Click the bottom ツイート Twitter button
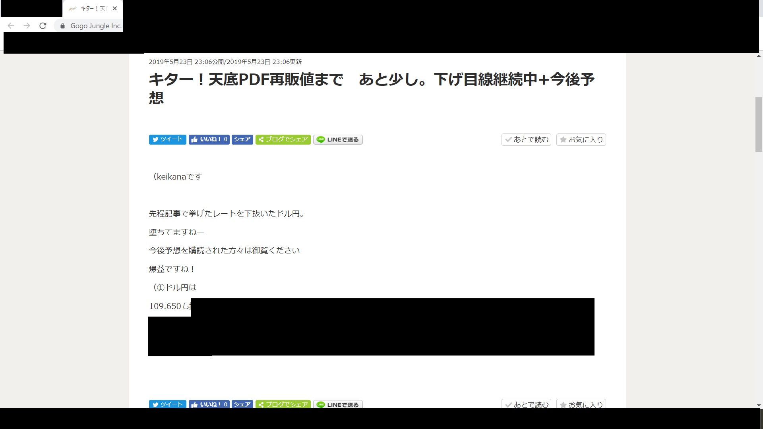The width and height of the screenshot is (763, 429). pyautogui.click(x=167, y=404)
